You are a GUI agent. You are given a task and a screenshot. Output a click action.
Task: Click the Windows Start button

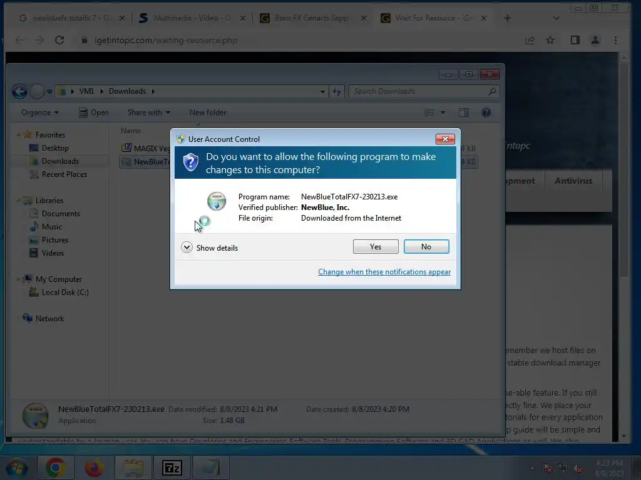coord(16,467)
